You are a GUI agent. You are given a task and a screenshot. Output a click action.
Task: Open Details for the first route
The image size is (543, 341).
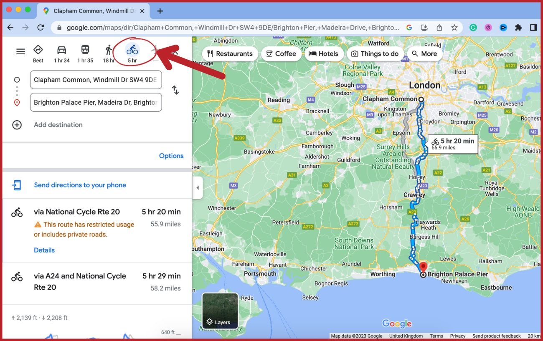click(x=44, y=250)
